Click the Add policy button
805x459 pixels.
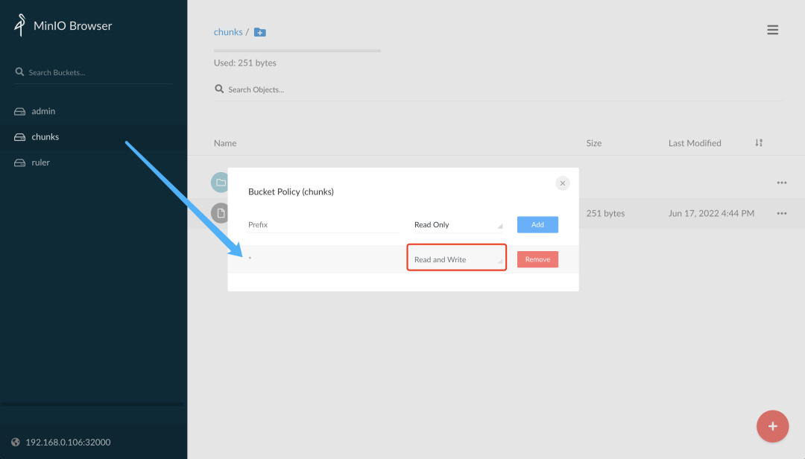(x=537, y=224)
